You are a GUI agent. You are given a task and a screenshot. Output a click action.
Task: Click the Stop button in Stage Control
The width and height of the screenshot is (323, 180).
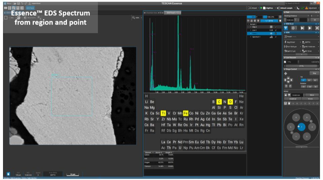(x=314, y=73)
